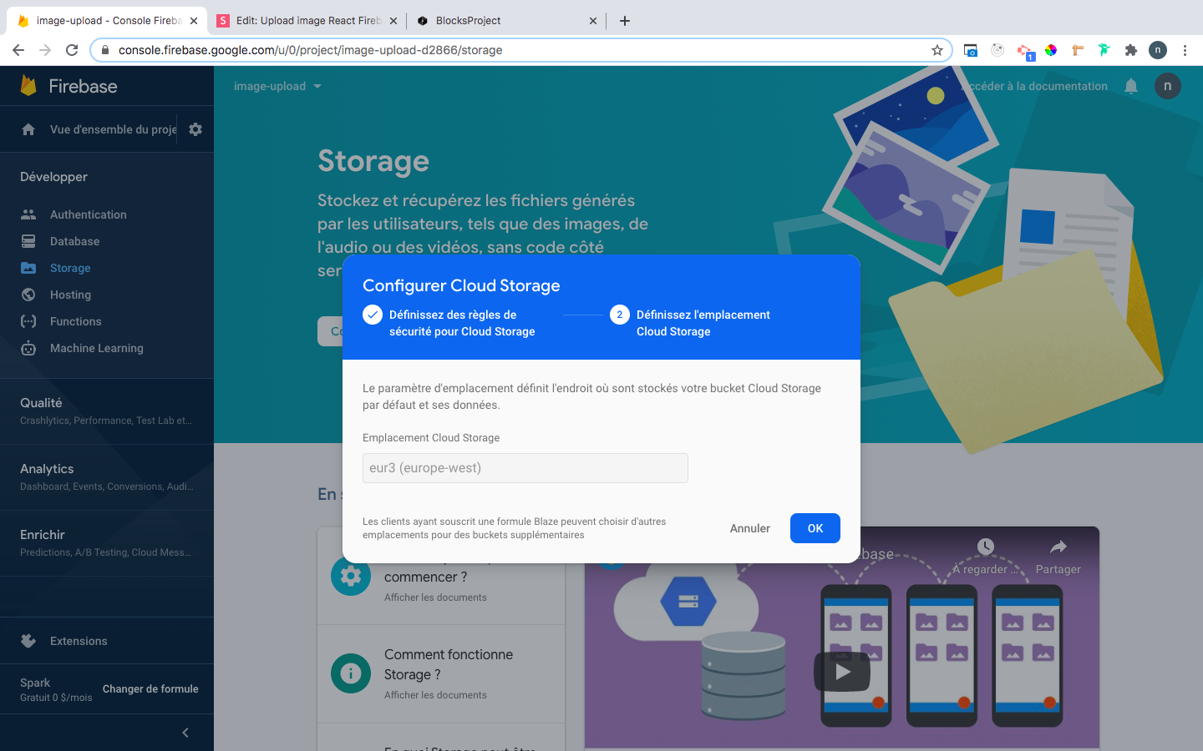Click Changer de formule
This screenshot has height=751, width=1203.
coord(150,689)
